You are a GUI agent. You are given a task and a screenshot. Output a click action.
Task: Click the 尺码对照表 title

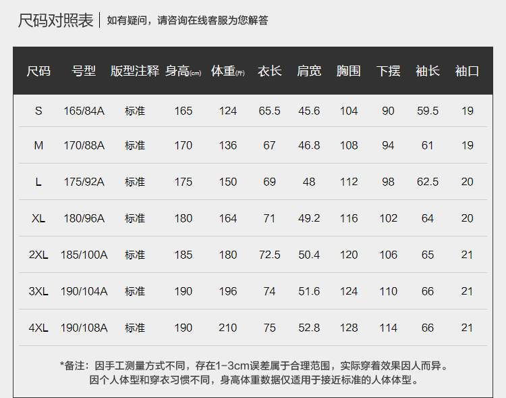(x=55, y=20)
